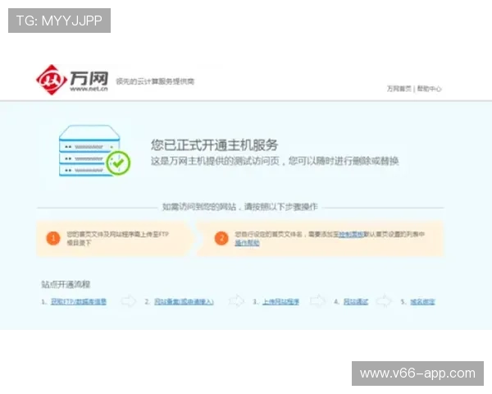Open the 操作帮助 link
This screenshot has width=492, height=394.
[x=247, y=243]
